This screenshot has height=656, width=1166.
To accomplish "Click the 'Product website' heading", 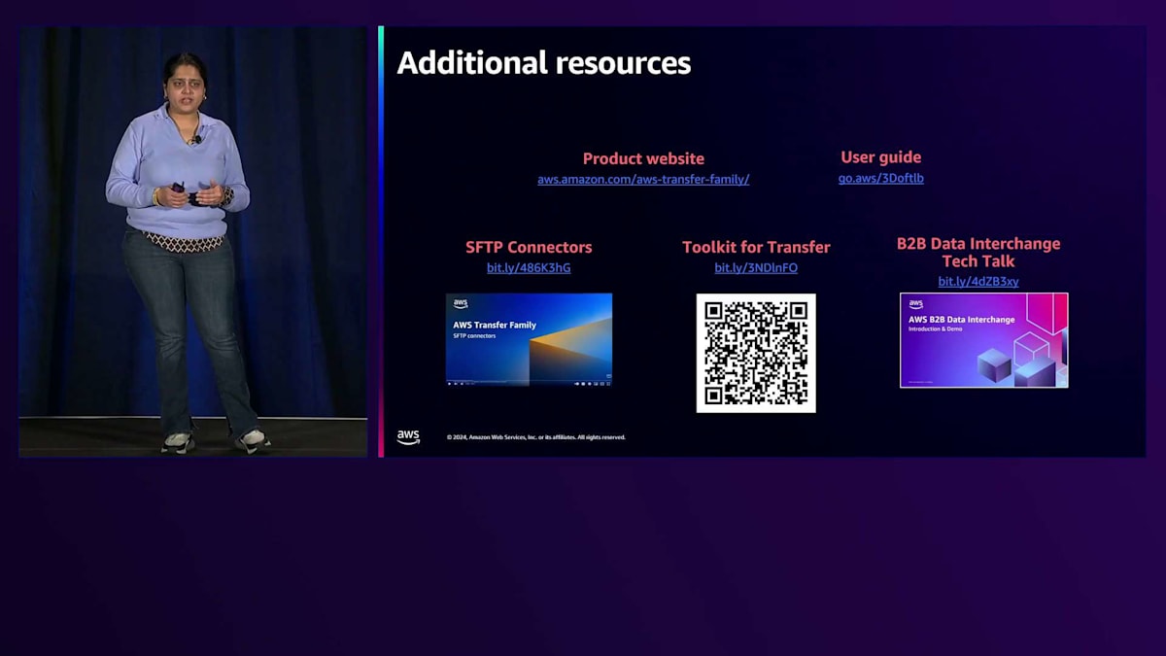I will coord(643,158).
